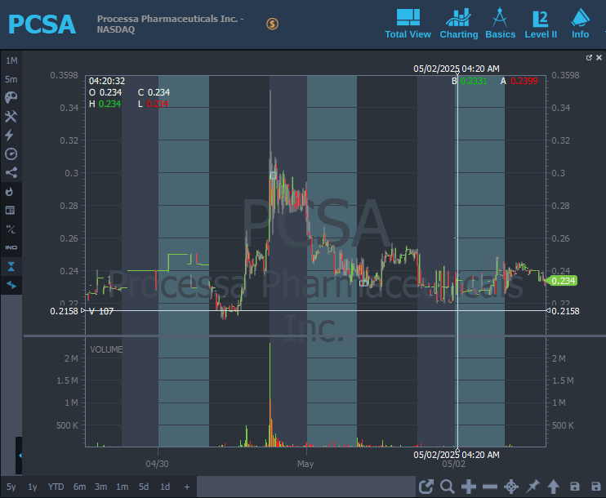Set chart range to YTD
The image size is (606, 498).
click(x=56, y=487)
